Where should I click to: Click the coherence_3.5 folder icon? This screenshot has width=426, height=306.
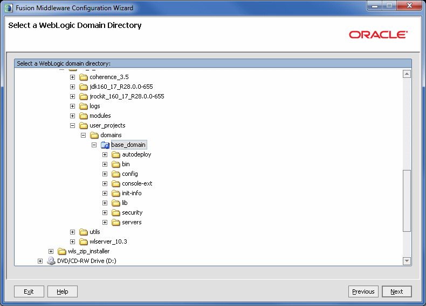pos(84,77)
